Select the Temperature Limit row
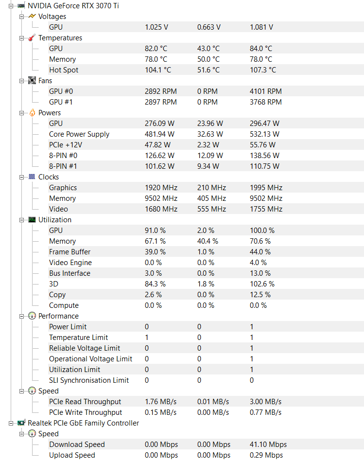Screen dimensions: 364x463 (78, 338)
